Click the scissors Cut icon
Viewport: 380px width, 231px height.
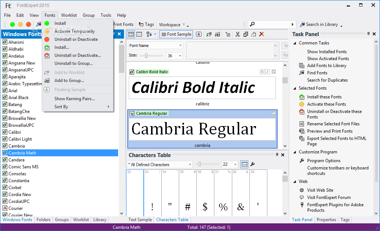(237, 34)
